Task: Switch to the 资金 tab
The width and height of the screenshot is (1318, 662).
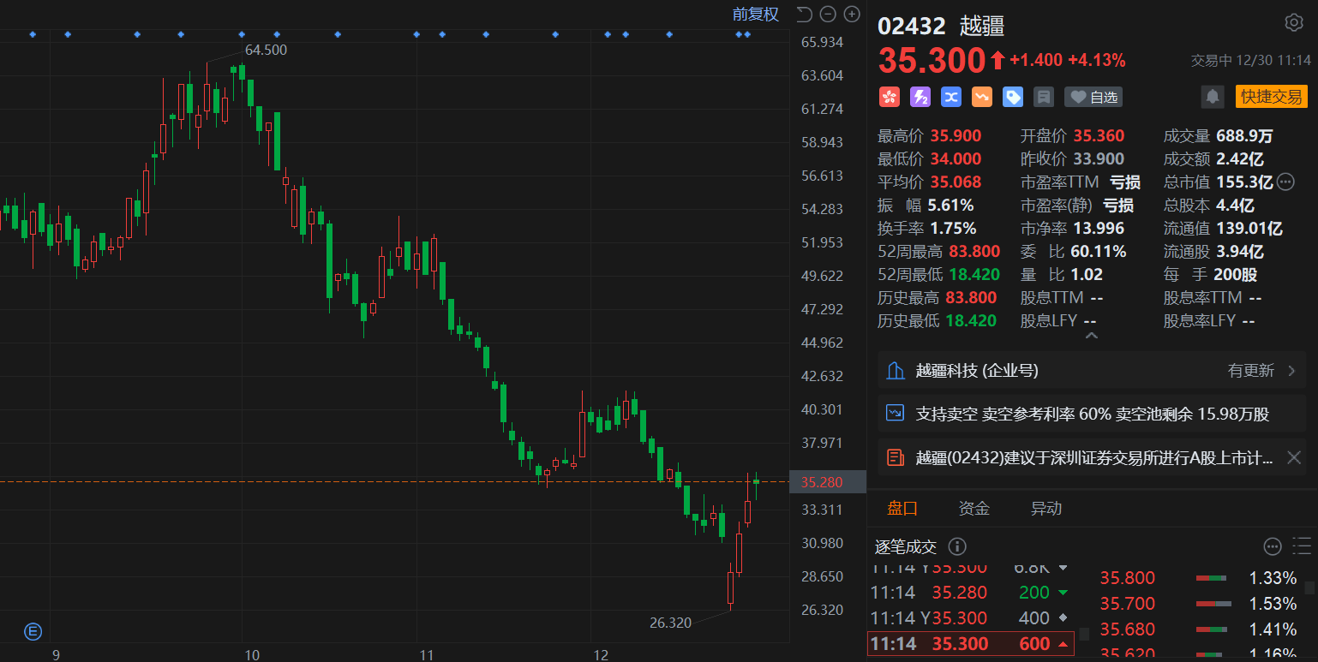Action: click(974, 508)
